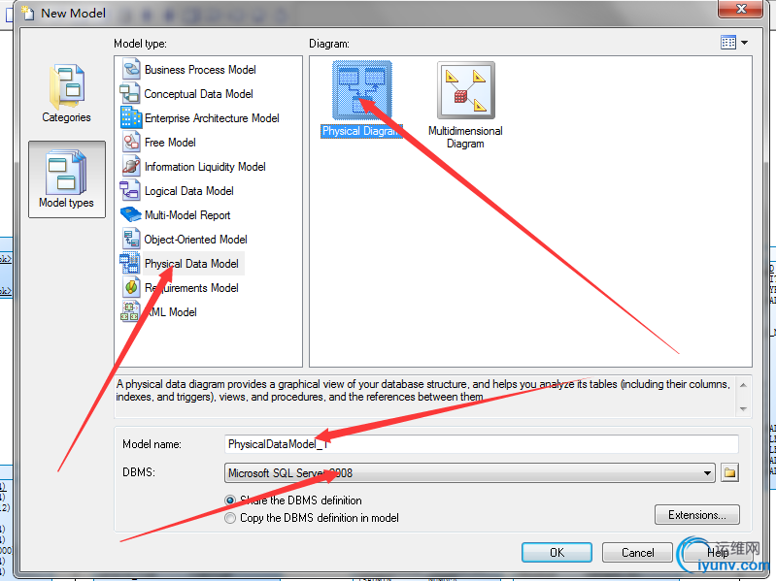Viewport: 776px width, 581px height.
Task: Select the Free Model icon
Action: 131,142
